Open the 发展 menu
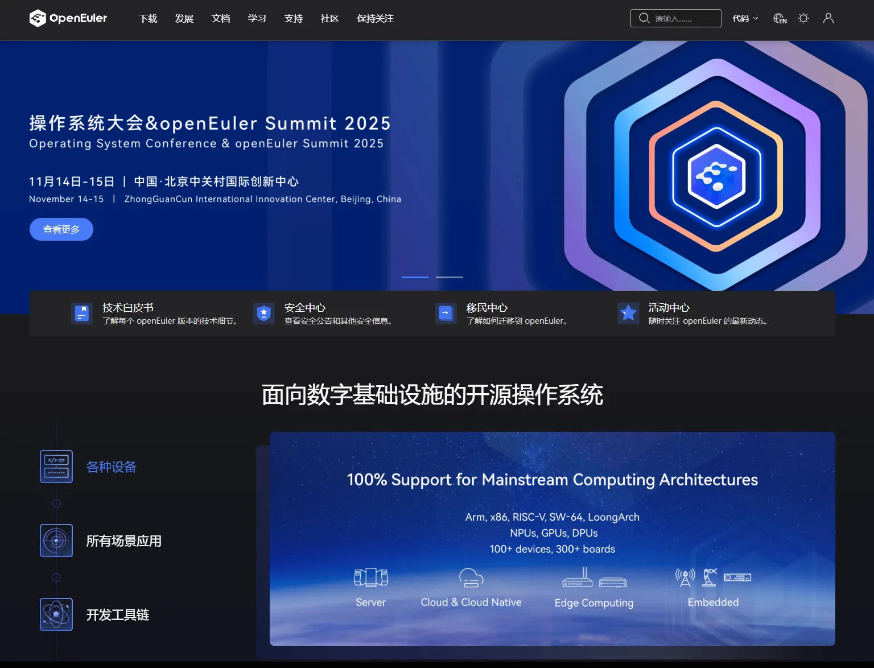This screenshot has width=874, height=668. click(184, 19)
